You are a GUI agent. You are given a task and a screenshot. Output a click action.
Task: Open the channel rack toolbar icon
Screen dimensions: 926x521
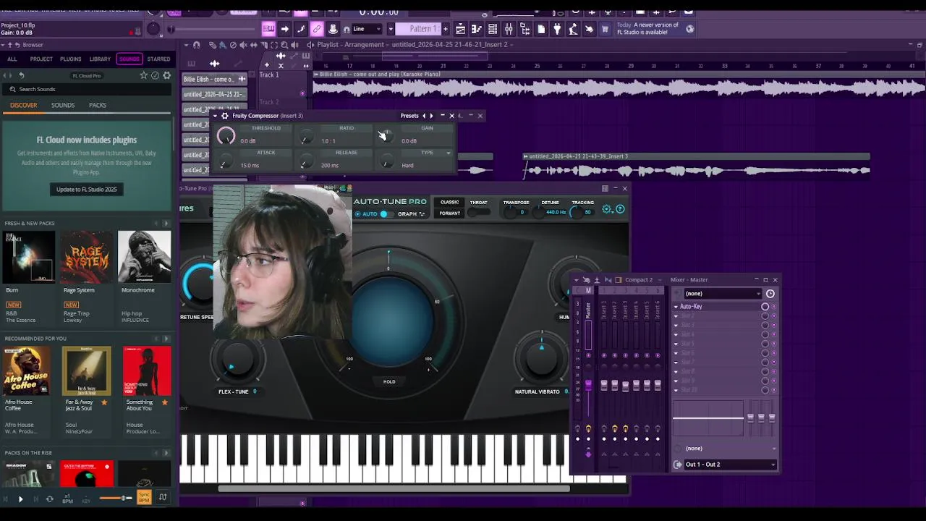[493, 29]
